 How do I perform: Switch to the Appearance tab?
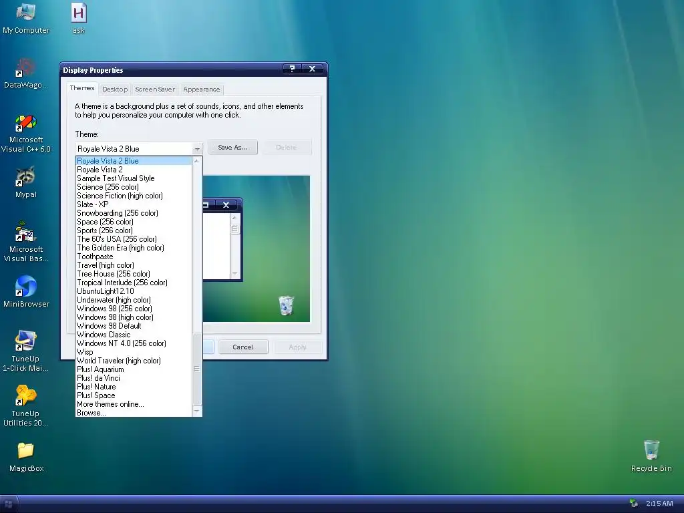(x=202, y=90)
